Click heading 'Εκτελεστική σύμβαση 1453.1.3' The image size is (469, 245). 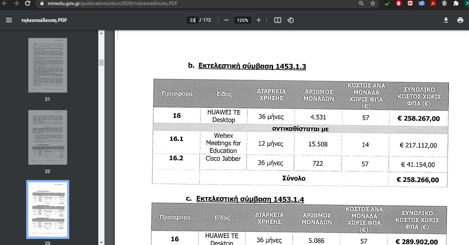click(x=252, y=66)
